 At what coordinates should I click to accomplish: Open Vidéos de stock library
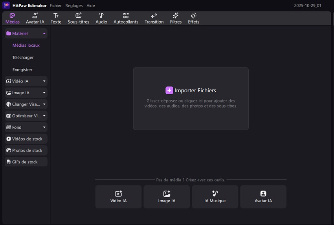click(26, 139)
